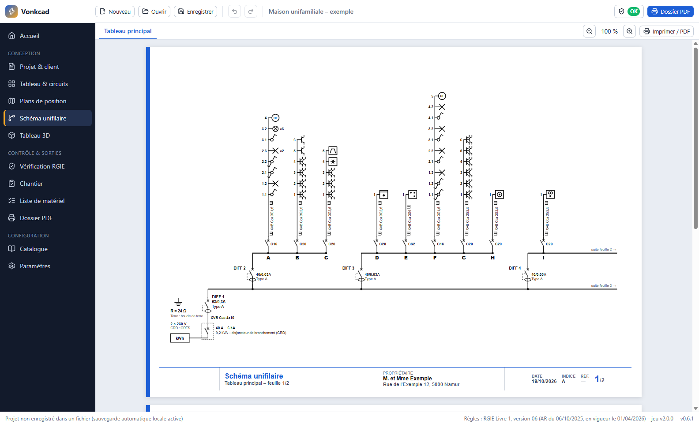Click the Imprimer / PDF button
This screenshot has width=699, height=424.
pyautogui.click(x=666, y=31)
